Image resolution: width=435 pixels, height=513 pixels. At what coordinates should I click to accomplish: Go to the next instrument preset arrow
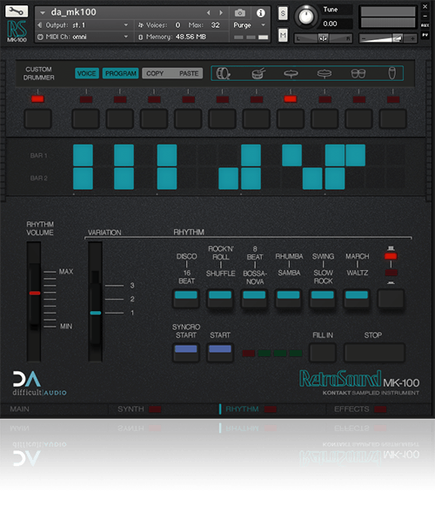pyautogui.click(x=221, y=13)
